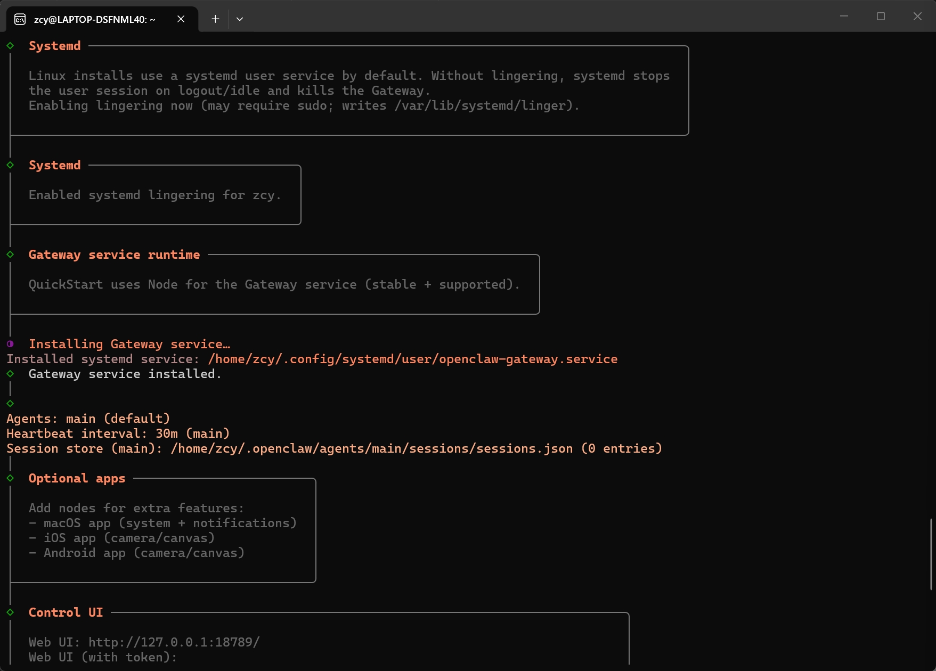Click the "Control UI" heading
936x671 pixels.
[66, 612]
